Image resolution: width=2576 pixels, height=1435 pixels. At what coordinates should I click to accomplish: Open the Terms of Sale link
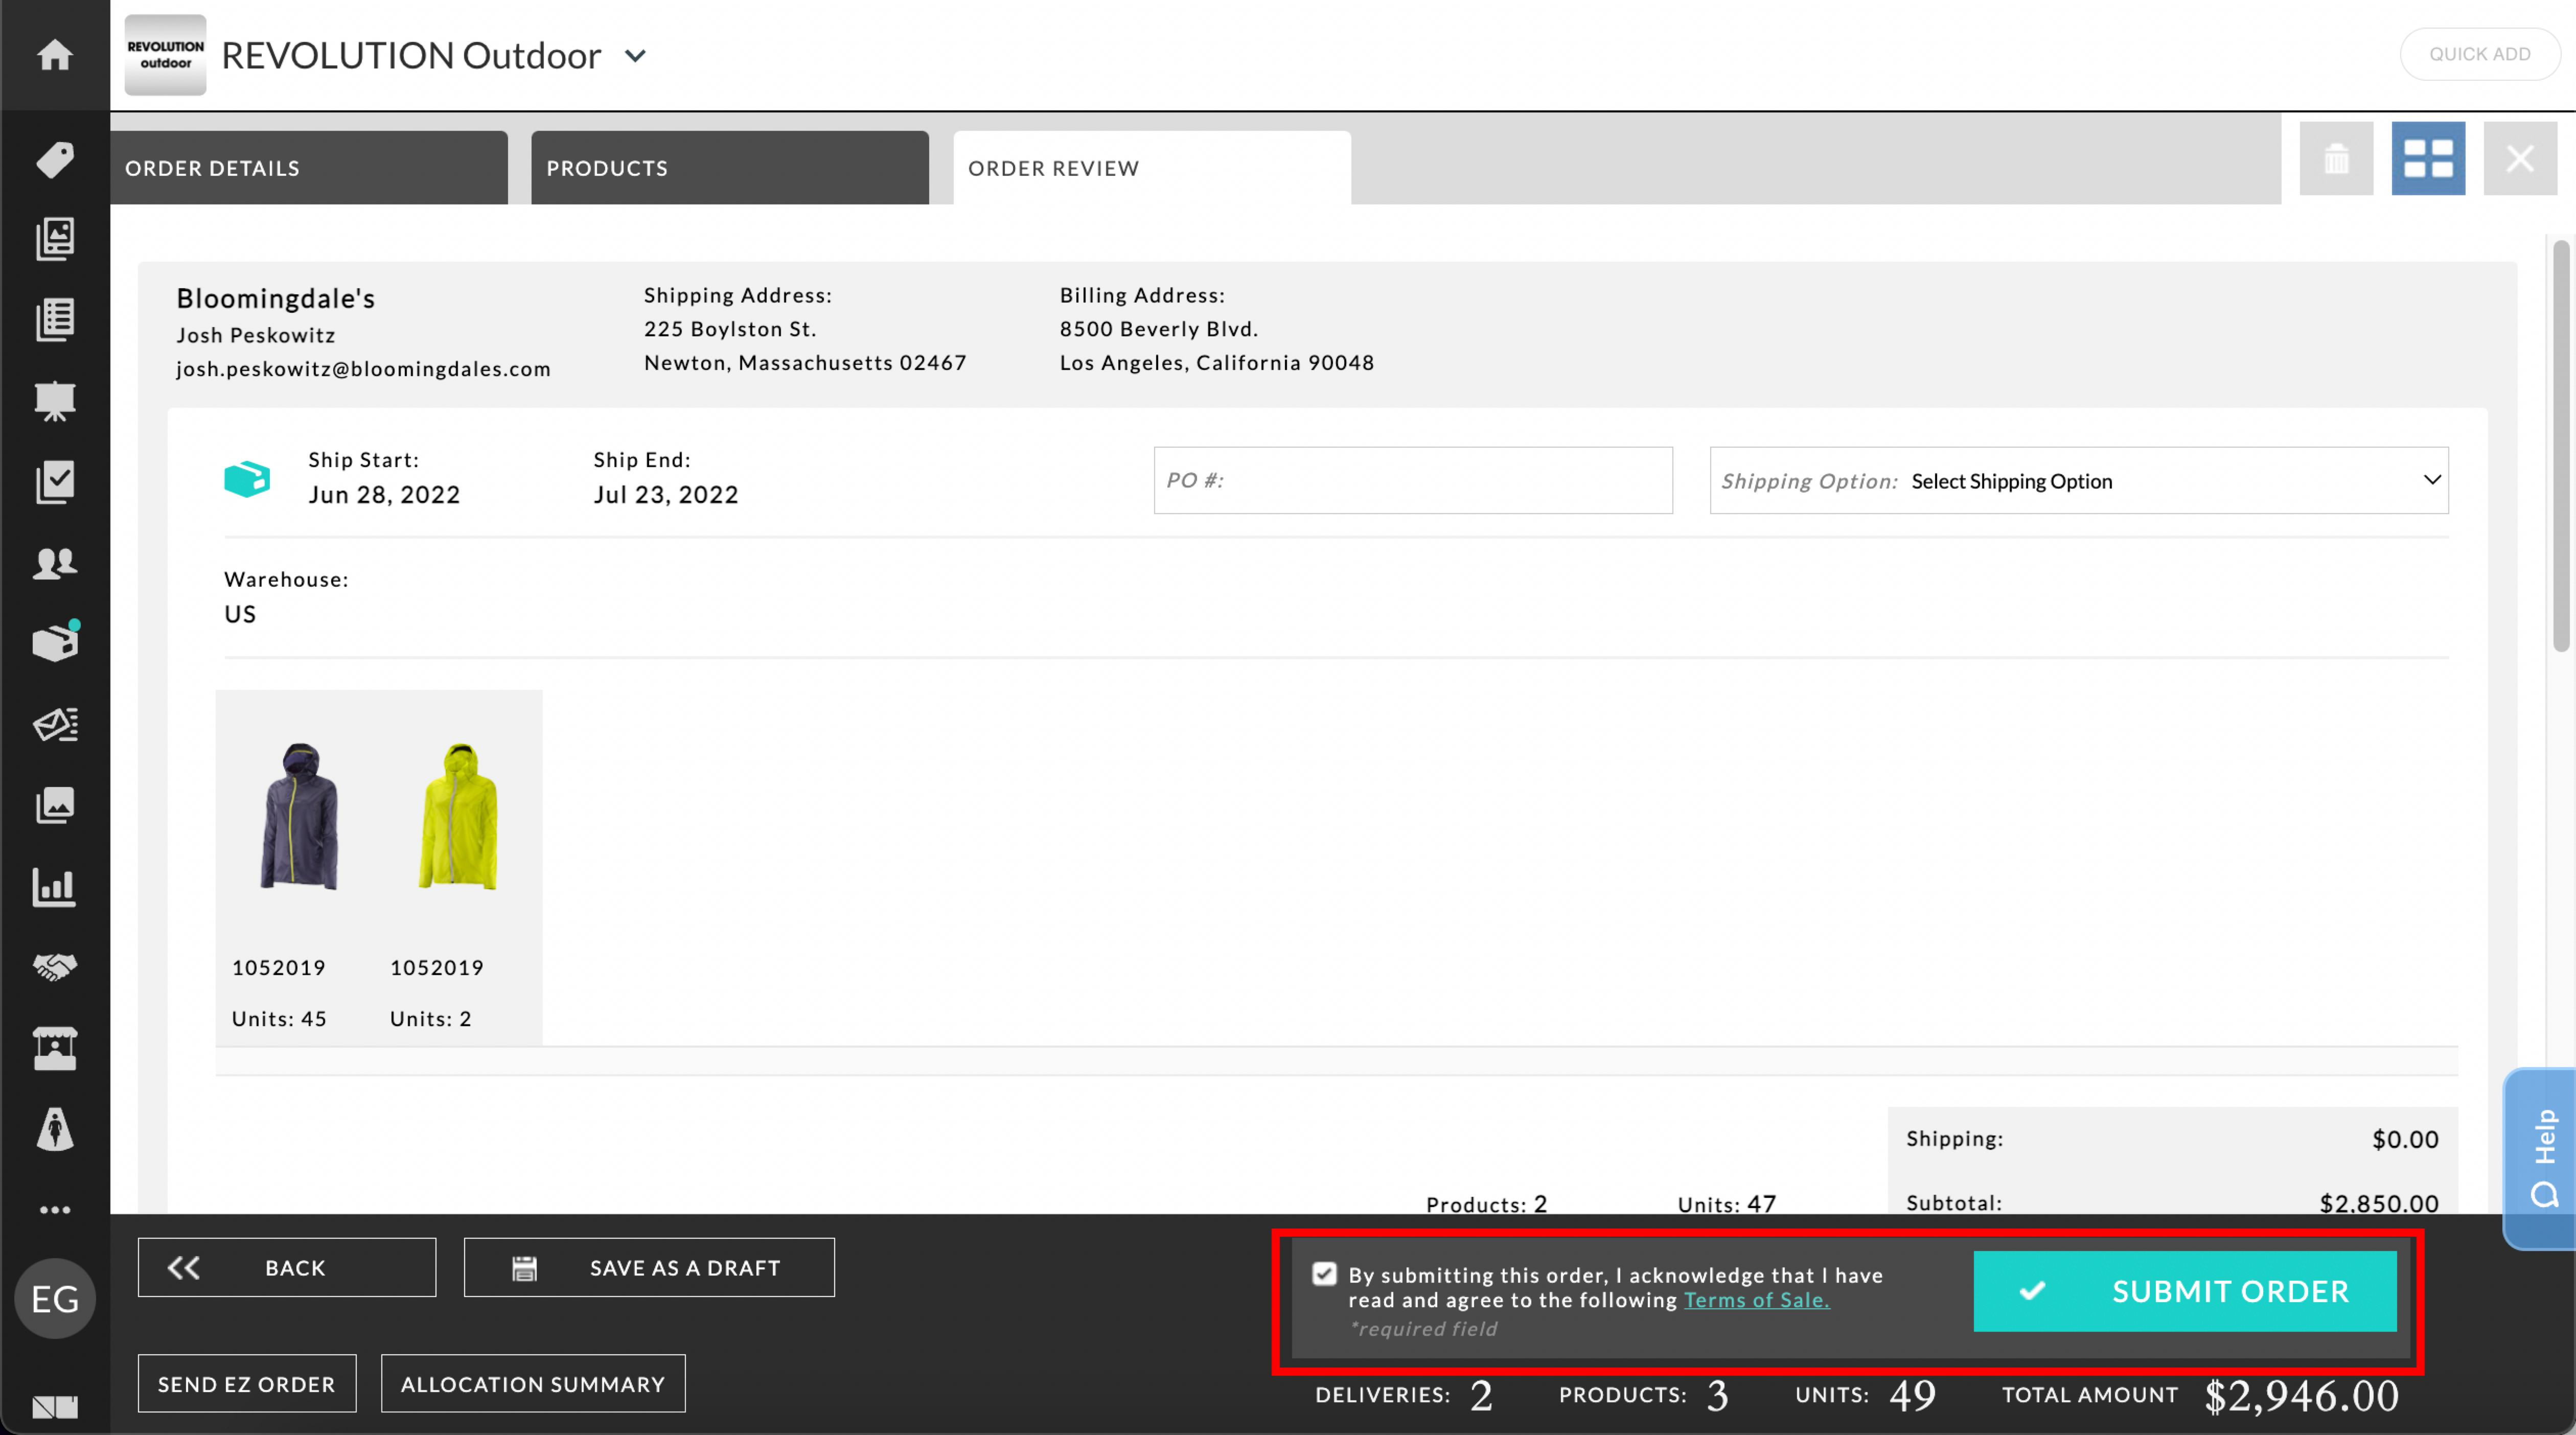pos(1756,1300)
